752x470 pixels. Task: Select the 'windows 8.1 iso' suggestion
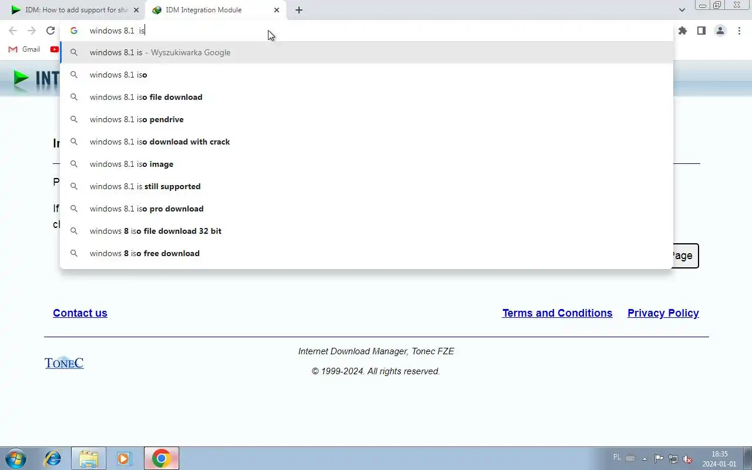[367, 75]
